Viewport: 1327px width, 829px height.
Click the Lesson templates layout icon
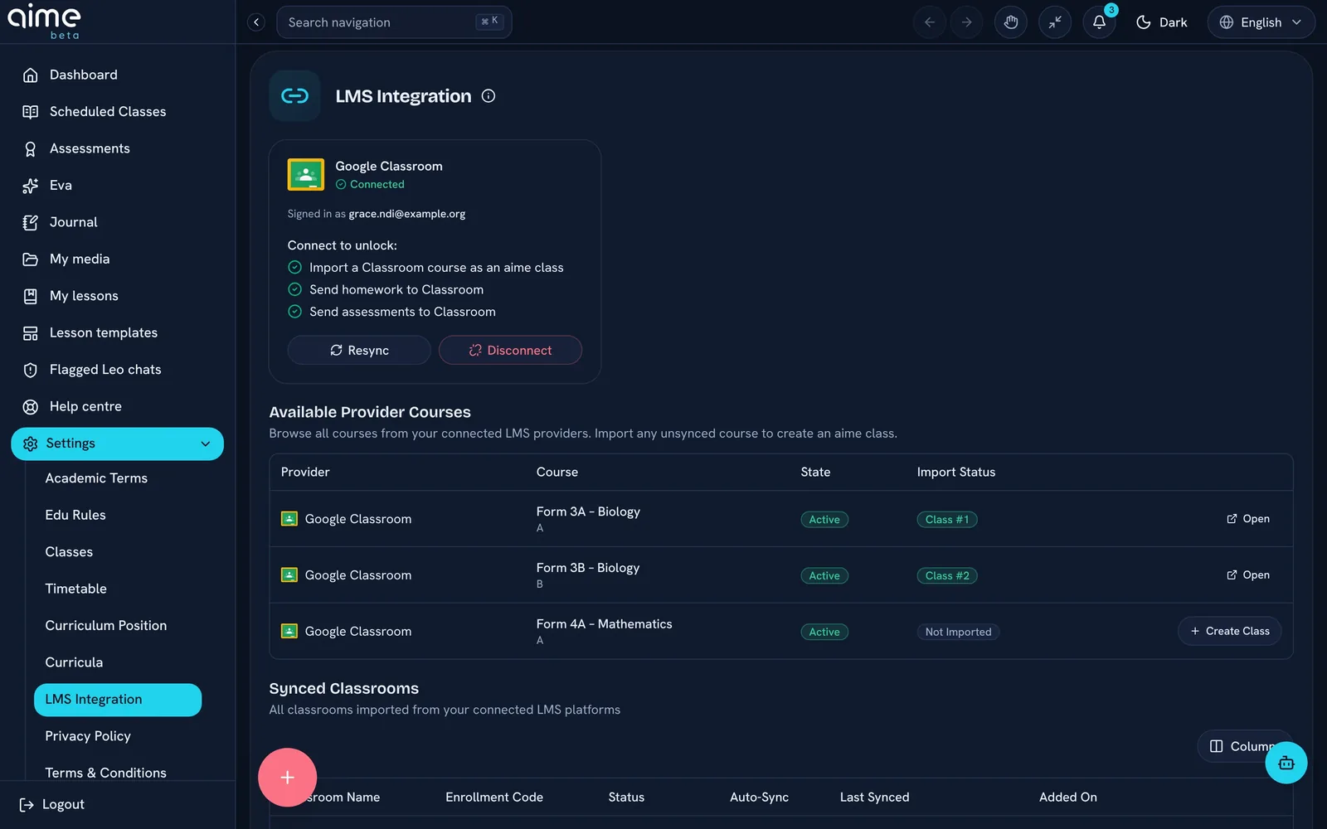click(31, 333)
